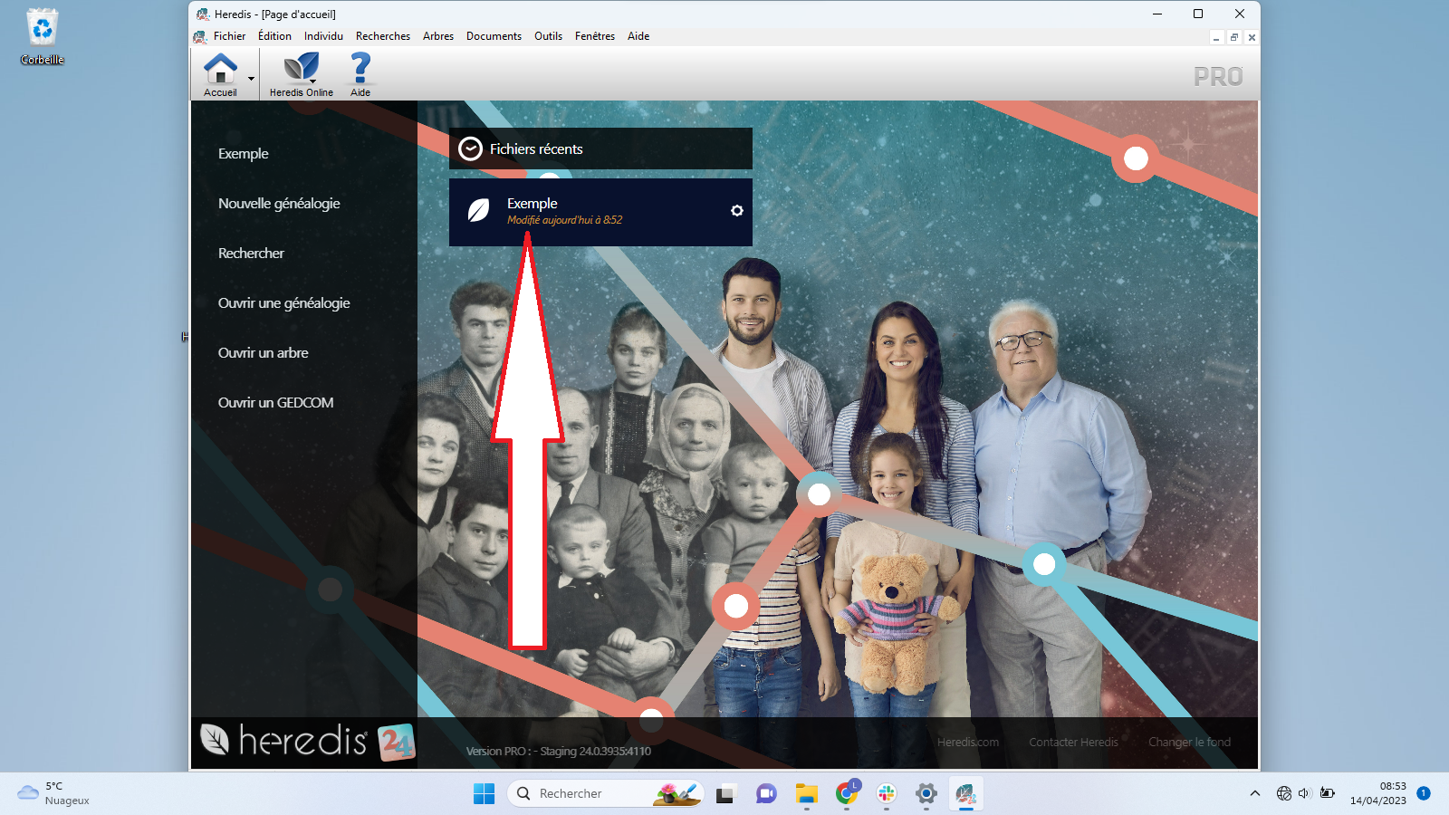Choose Ouvrir un GEDCOM
This screenshot has height=815, width=1449.
tap(275, 403)
